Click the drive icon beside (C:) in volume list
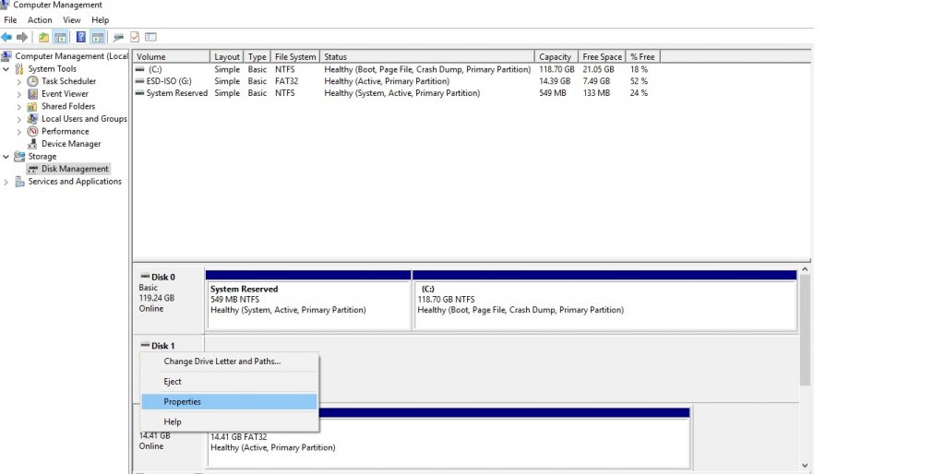The height and width of the screenshot is (474, 945). click(140, 69)
